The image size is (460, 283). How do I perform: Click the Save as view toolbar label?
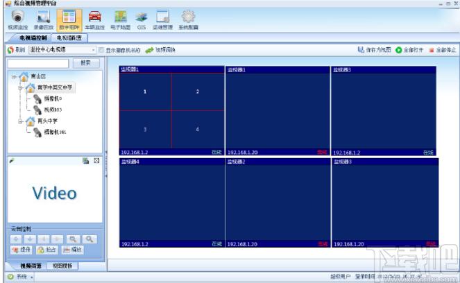(378, 50)
